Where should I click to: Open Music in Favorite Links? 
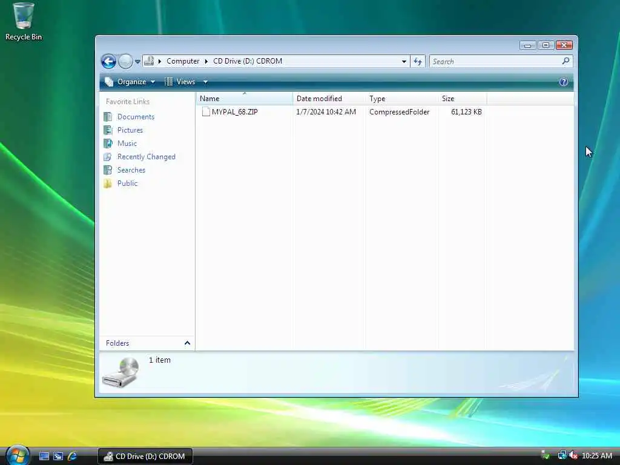click(x=127, y=143)
